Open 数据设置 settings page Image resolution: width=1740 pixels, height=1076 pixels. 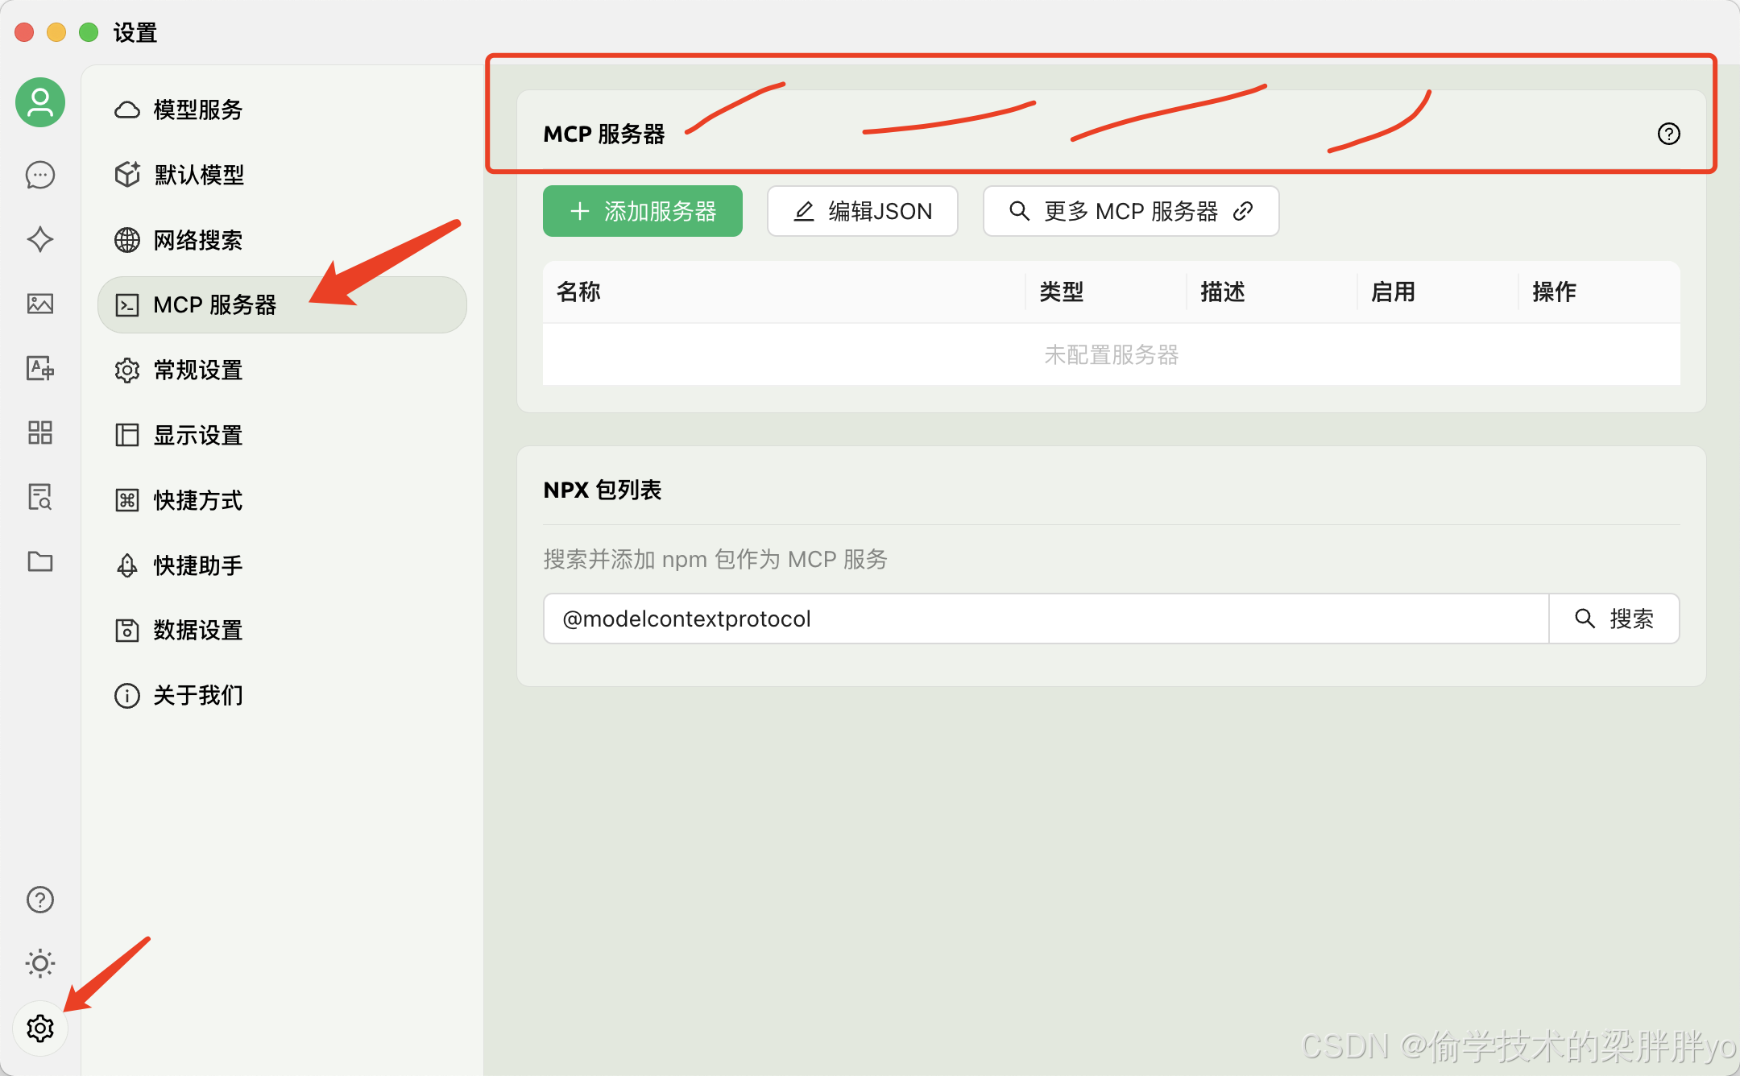[198, 630]
